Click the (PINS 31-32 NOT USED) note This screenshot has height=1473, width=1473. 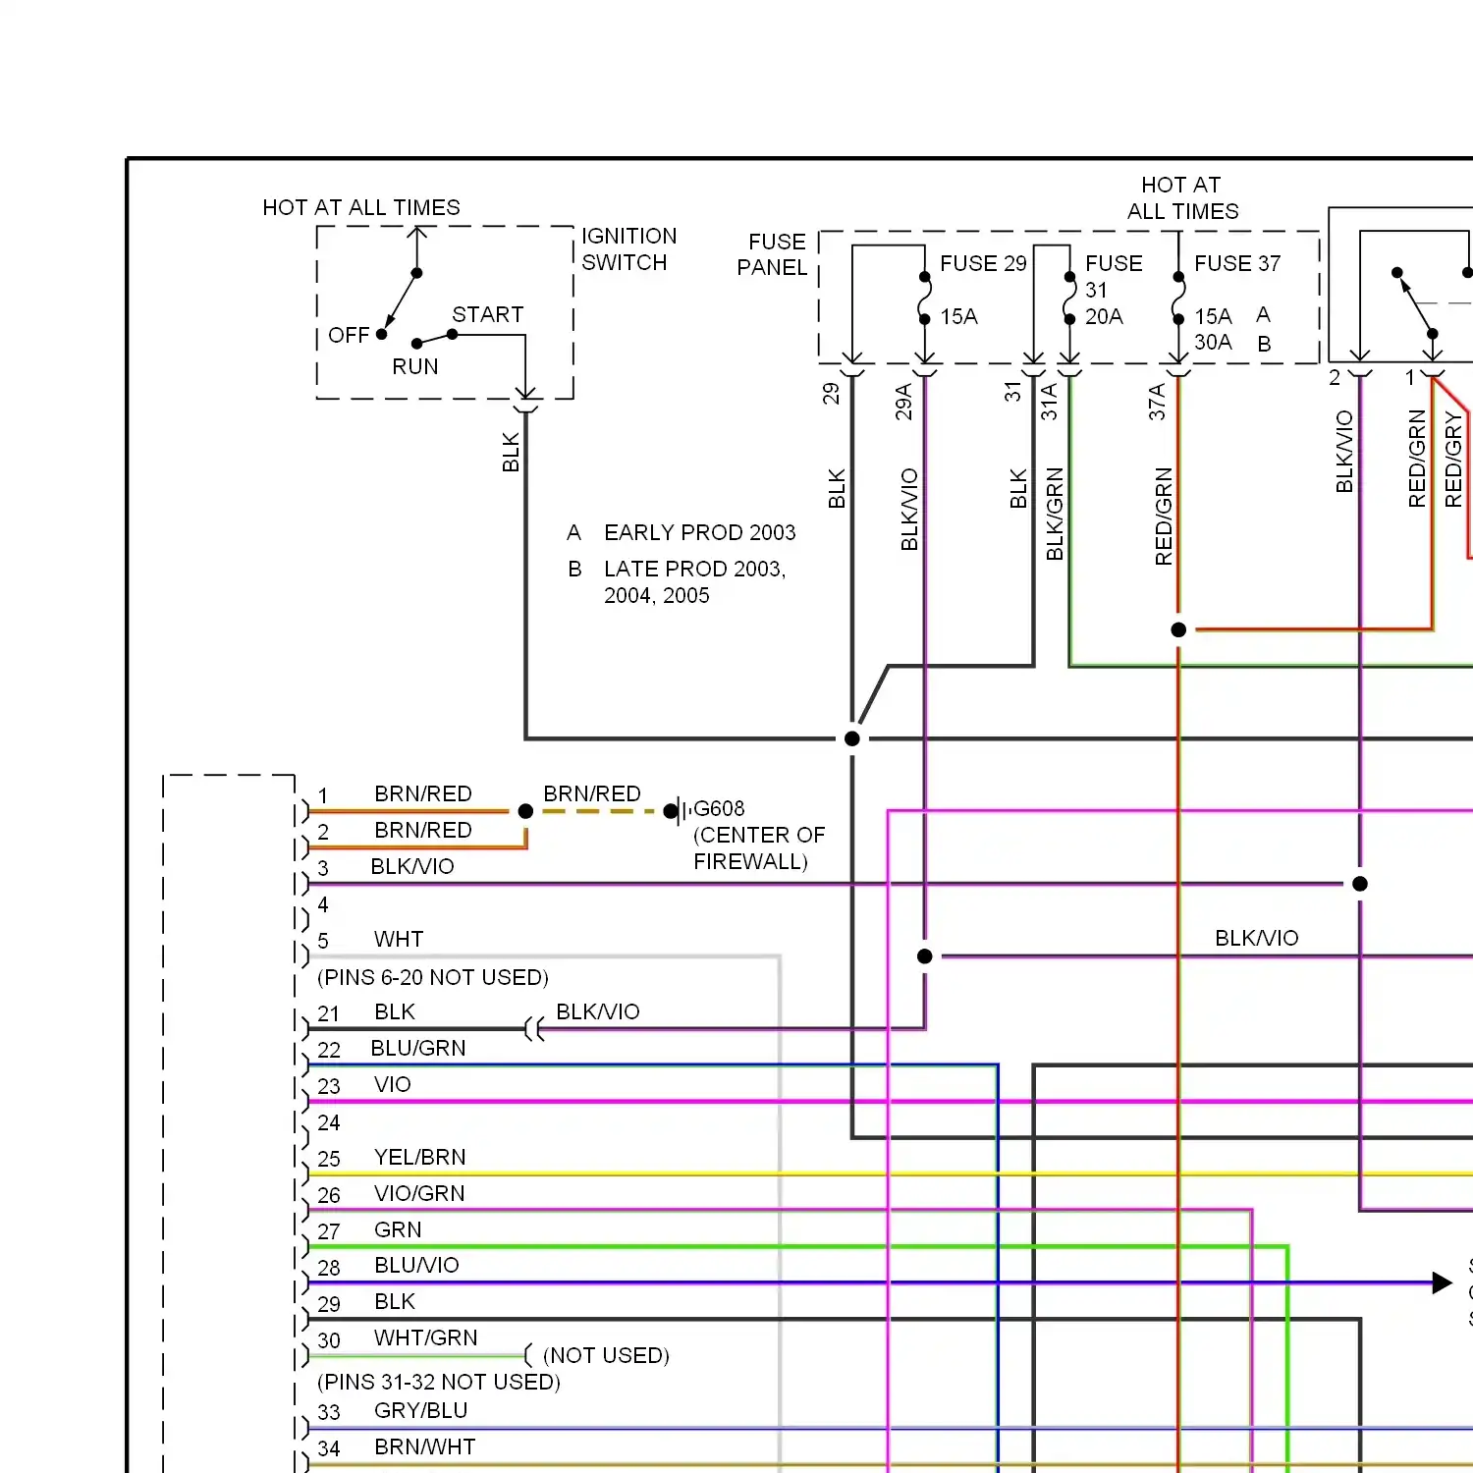(439, 1382)
